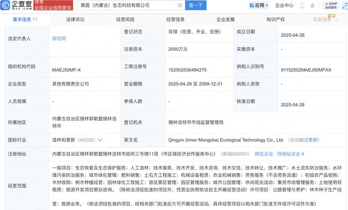348x210 pixels.
Task: Click the 经营范围 label cell
Action: pyautogui.click(x=27, y=186)
